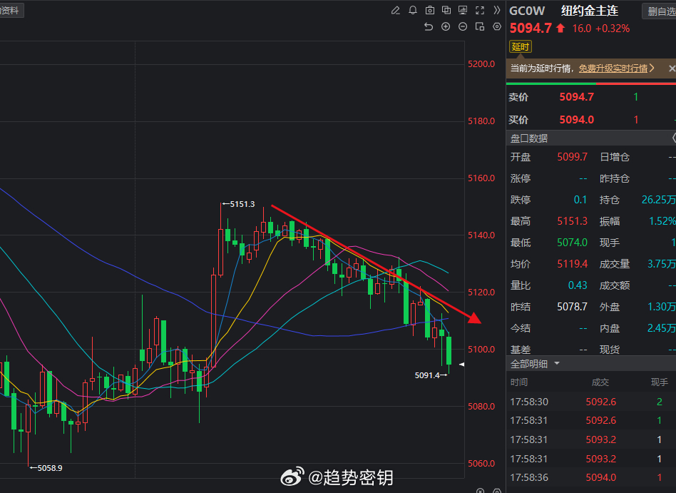
Task: Open the multi-window compare icon
Action: (x=447, y=10)
